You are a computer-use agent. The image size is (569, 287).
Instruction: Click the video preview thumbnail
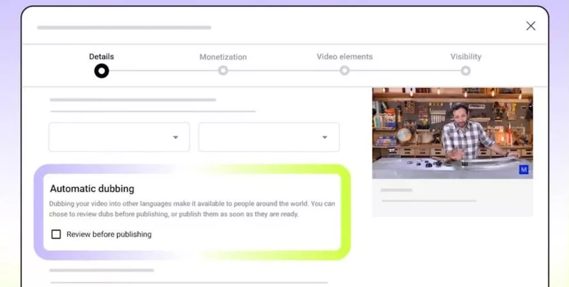453,133
